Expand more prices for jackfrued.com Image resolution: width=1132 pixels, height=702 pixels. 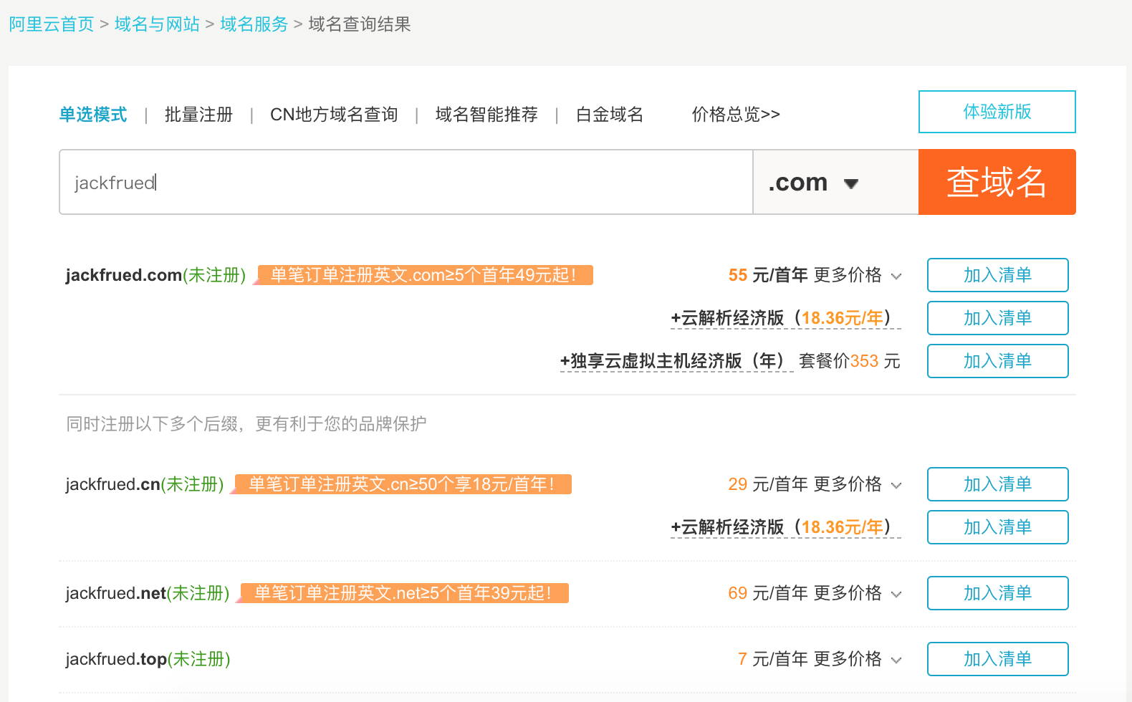pyautogui.click(x=857, y=275)
